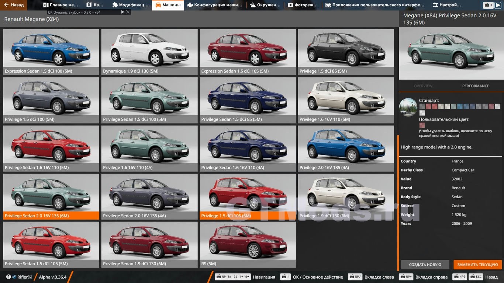
Task: Choose Privilege Sedan 1.6 16V 110 (4A)
Action: pos(248,149)
